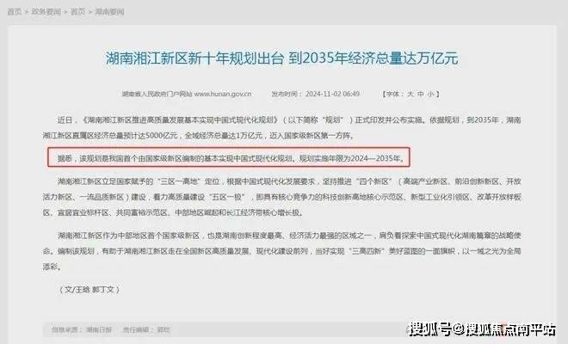Click the red-boxed paragraph starting with 据悉
568x344 pixels.
231,158
